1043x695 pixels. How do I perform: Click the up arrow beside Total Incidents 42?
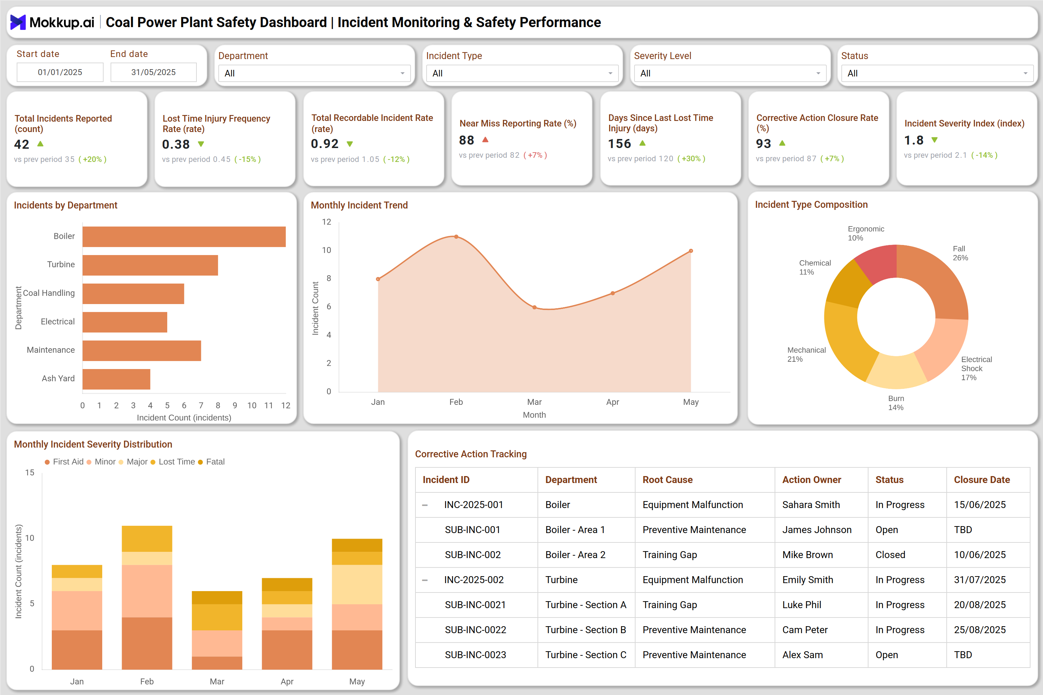40,144
